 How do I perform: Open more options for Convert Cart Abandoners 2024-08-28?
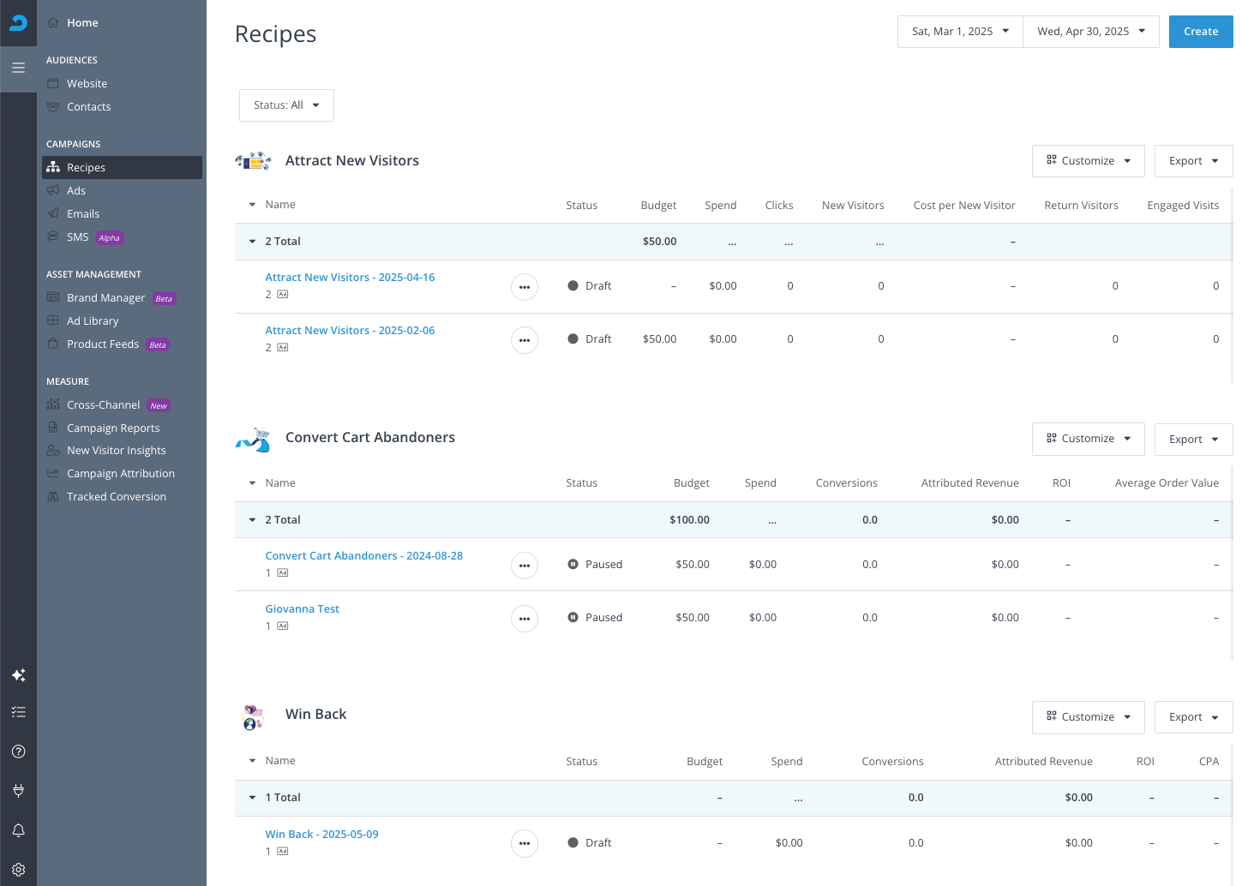click(x=525, y=566)
